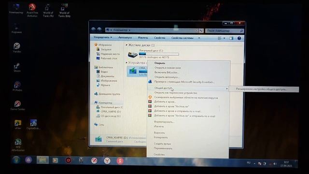Collapse the Устройства со съемными носителями group

pos(126,63)
